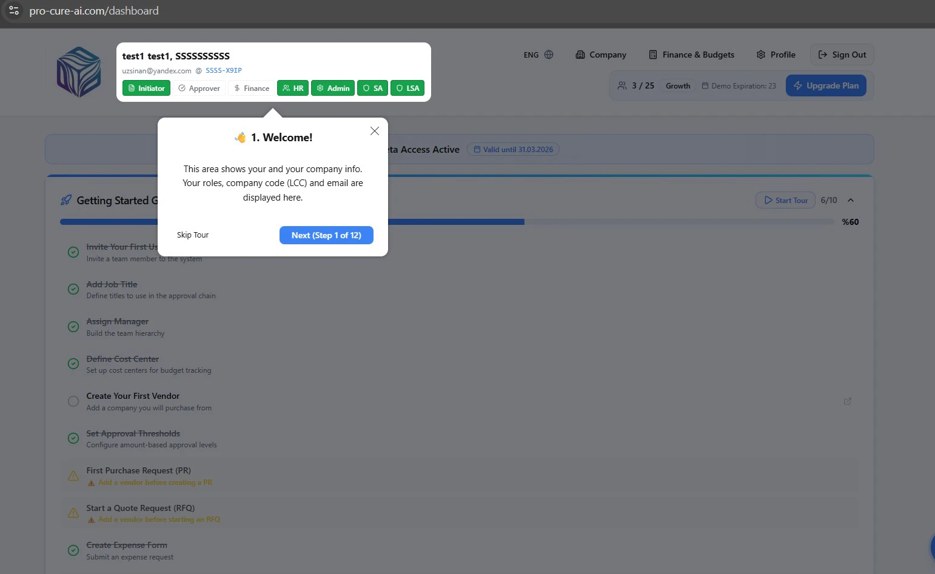Click Add Job Title check circle
The width and height of the screenshot is (935, 574).
(x=73, y=289)
